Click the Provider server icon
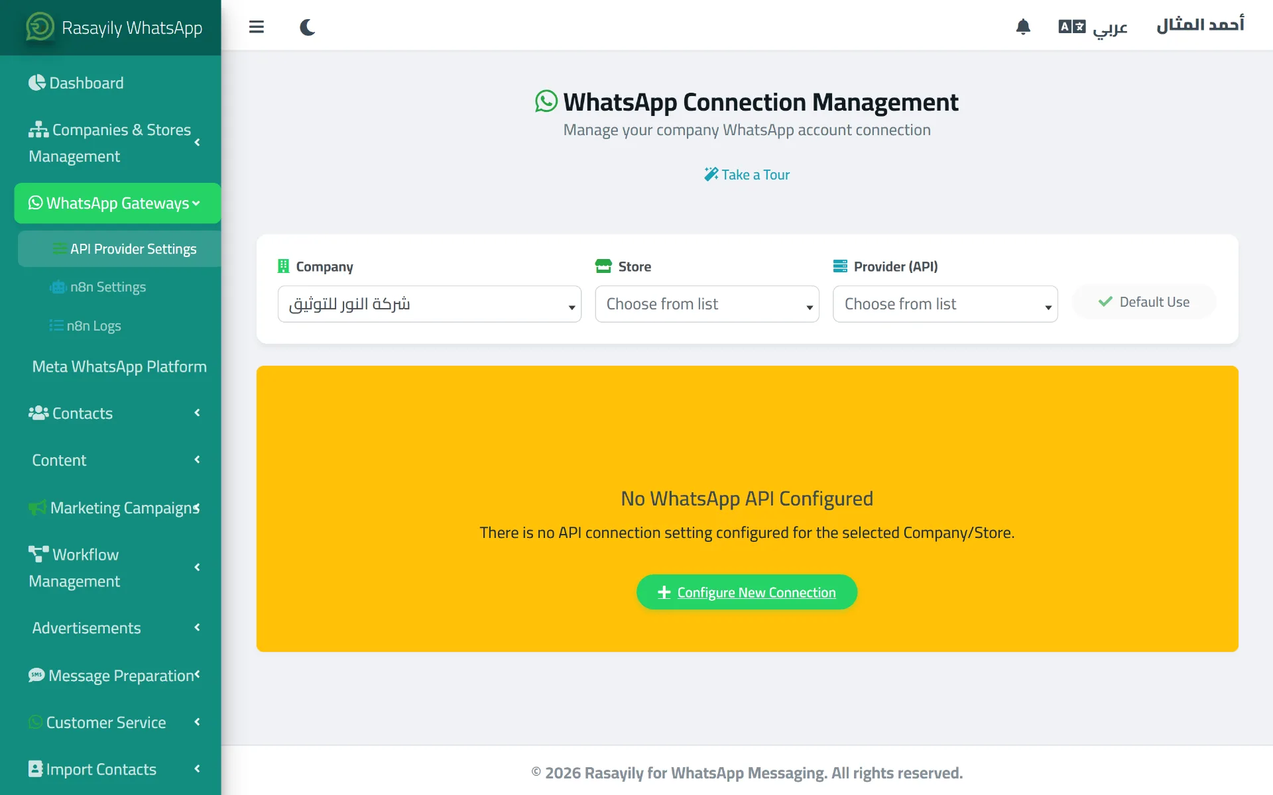The width and height of the screenshot is (1273, 795). (840, 266)
